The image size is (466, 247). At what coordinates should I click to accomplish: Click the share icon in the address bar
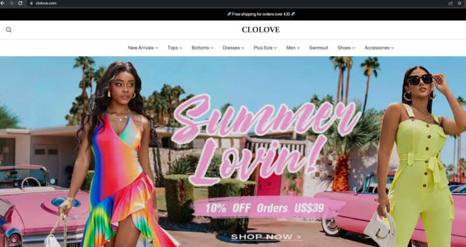pos(450,3)
